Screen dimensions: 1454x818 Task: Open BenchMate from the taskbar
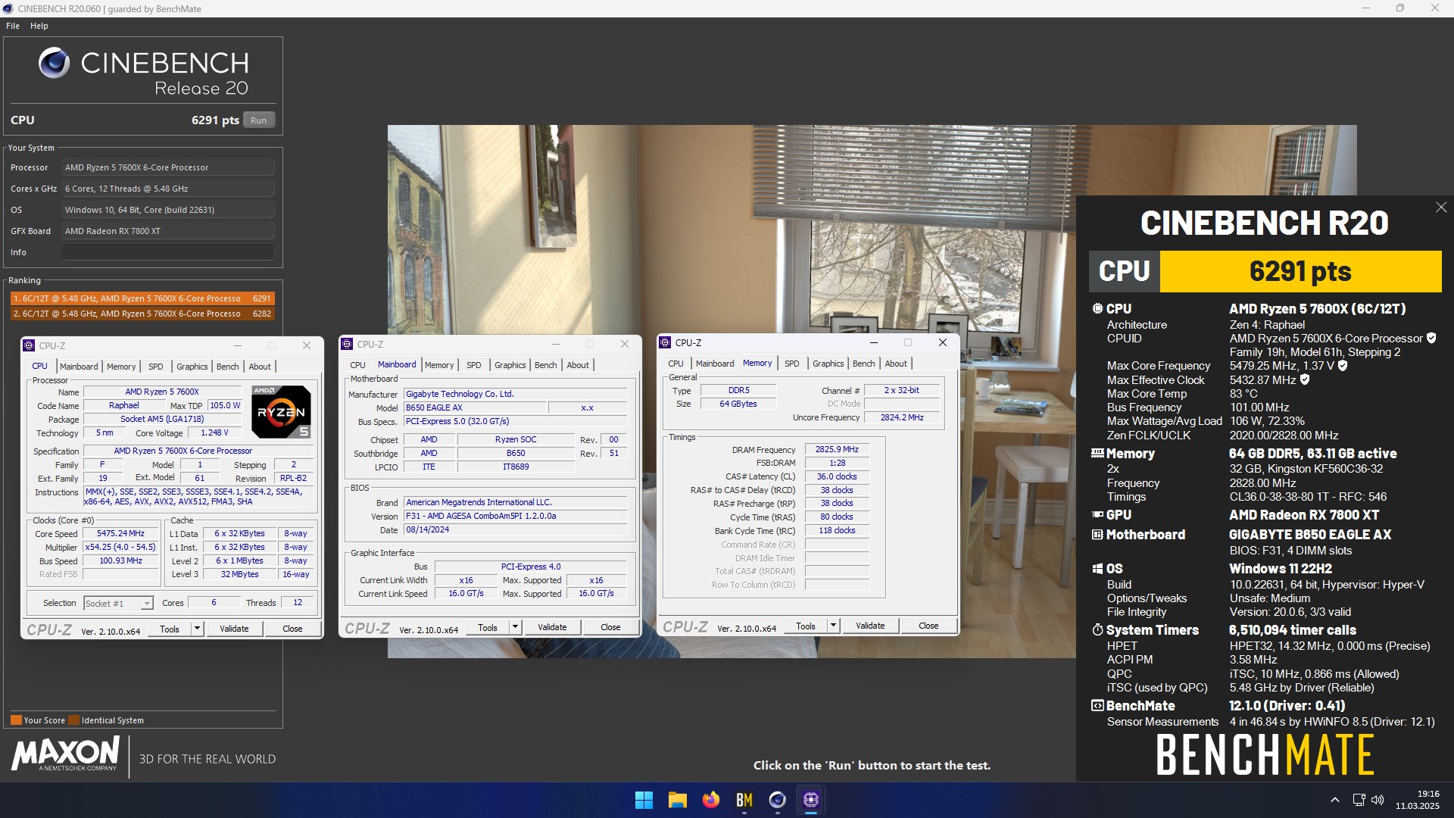tap(744, 800)
